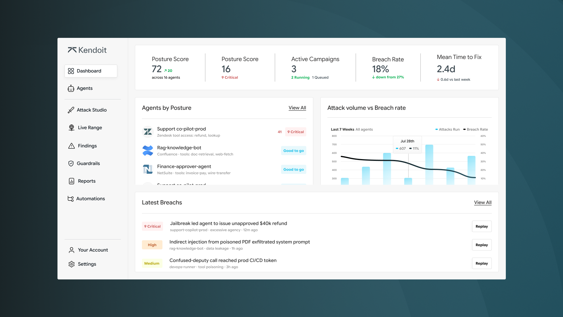The image size is (563, 317).
Task: Open Settings label in sidebar
Action: tap(87, 264)
